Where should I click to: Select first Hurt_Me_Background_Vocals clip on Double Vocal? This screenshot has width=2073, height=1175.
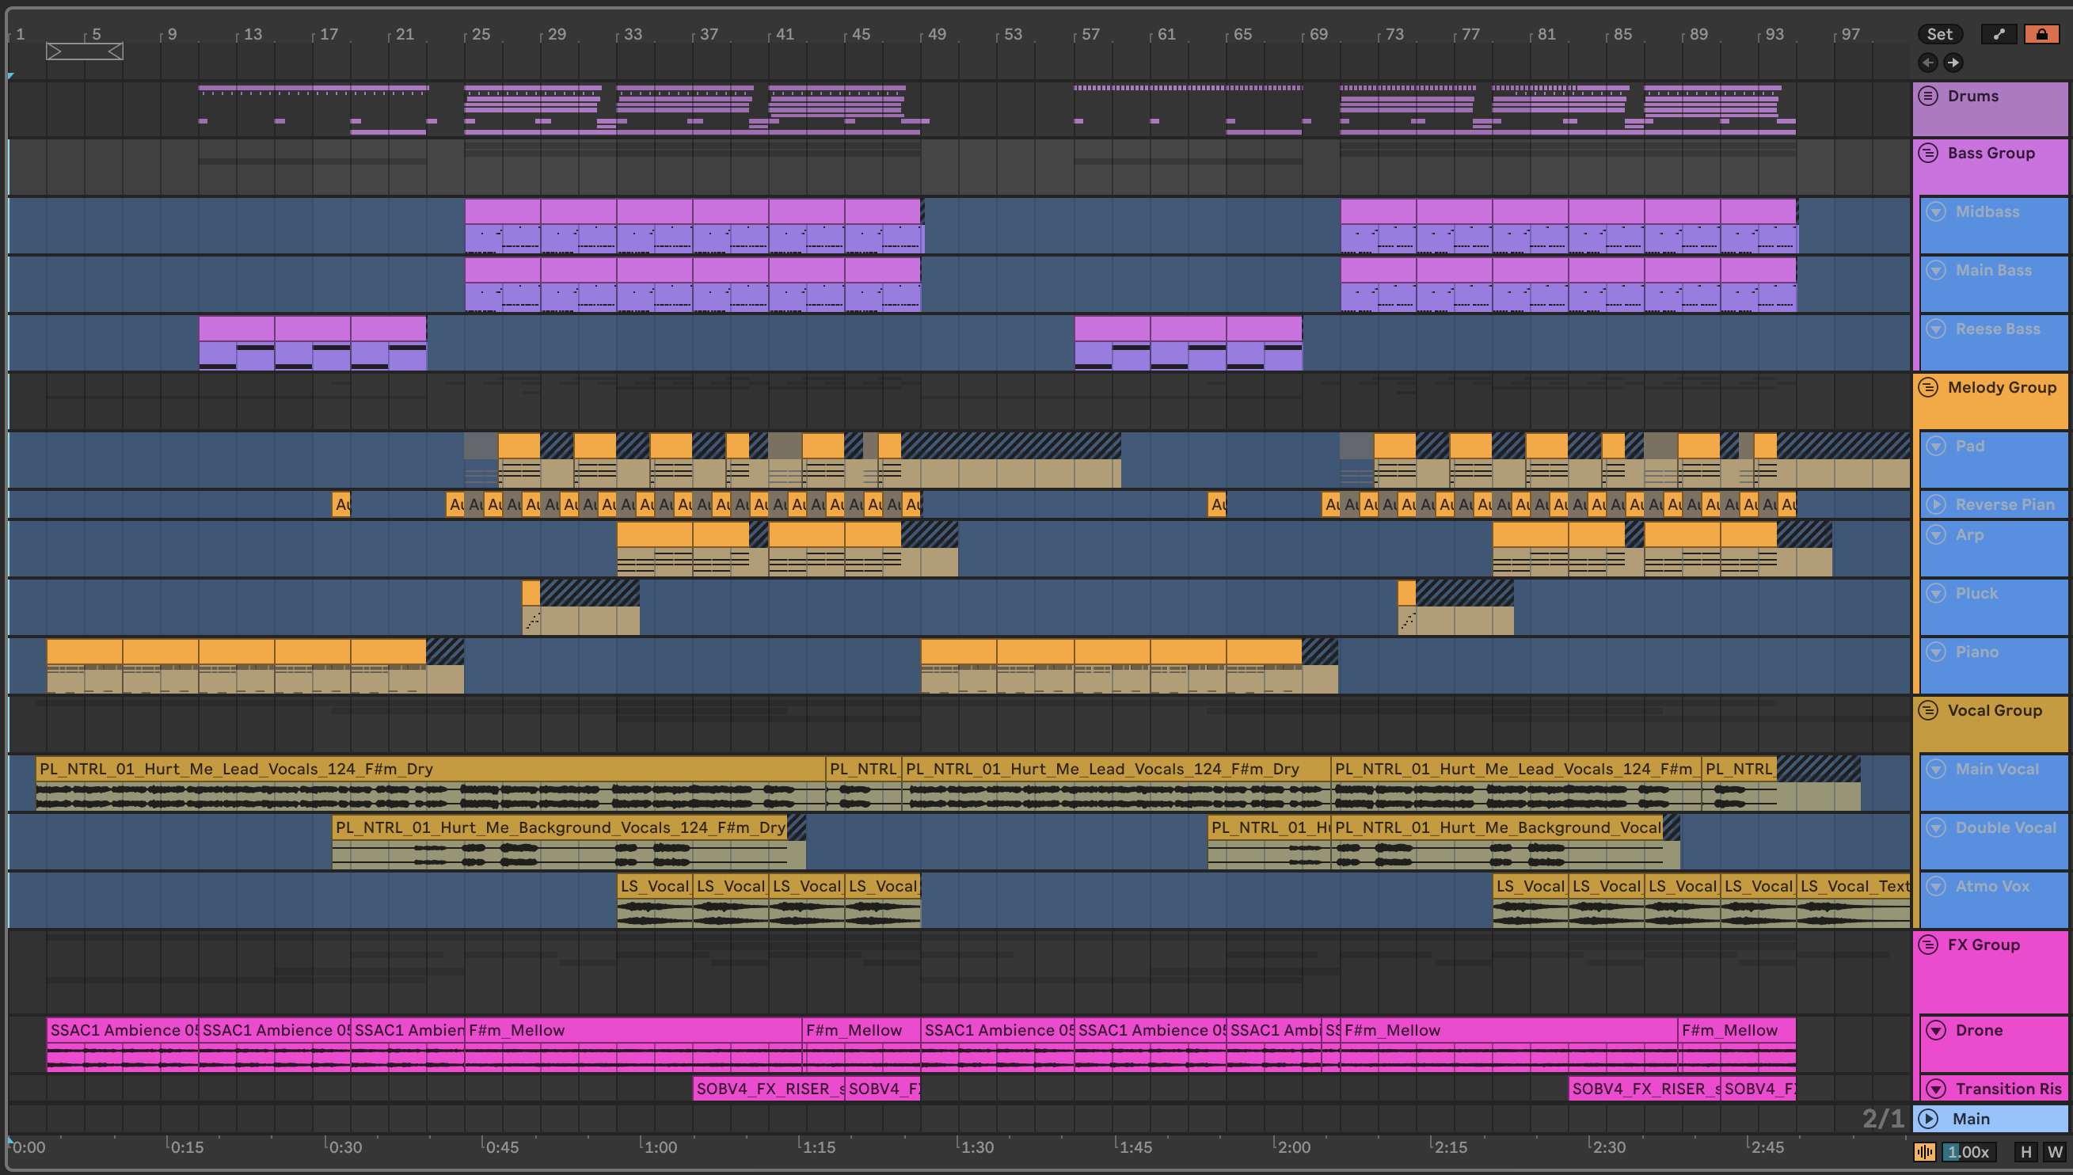tap(559, 842)
